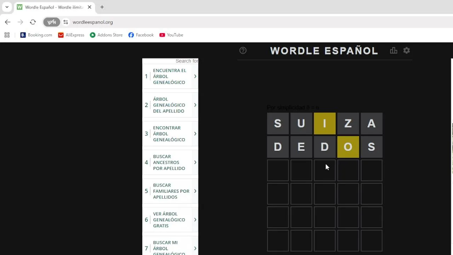Click the U tile in first row

tap(301, 124)
